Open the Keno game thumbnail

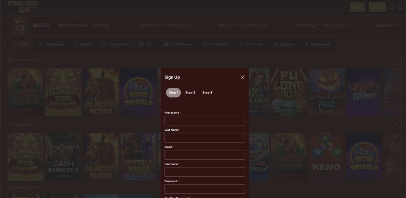point(326,157)
